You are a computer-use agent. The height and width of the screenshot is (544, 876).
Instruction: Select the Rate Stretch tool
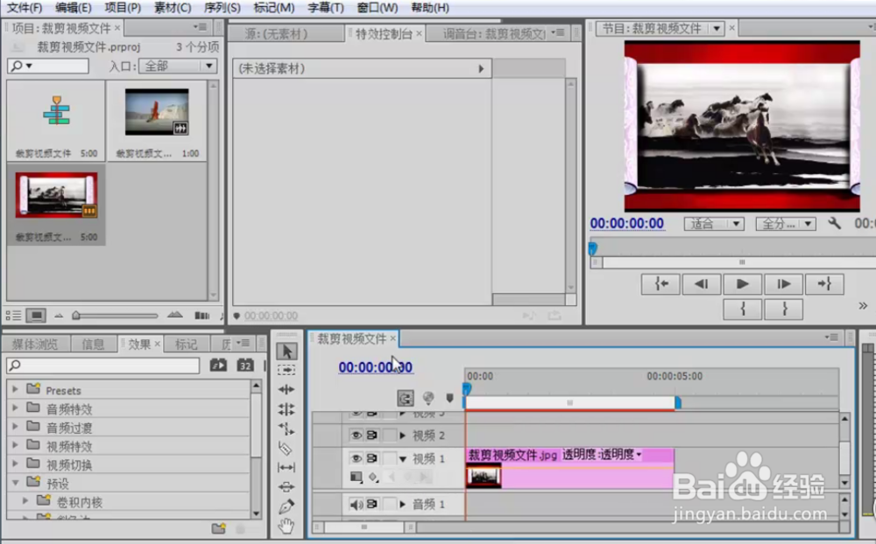click(286, 429)
